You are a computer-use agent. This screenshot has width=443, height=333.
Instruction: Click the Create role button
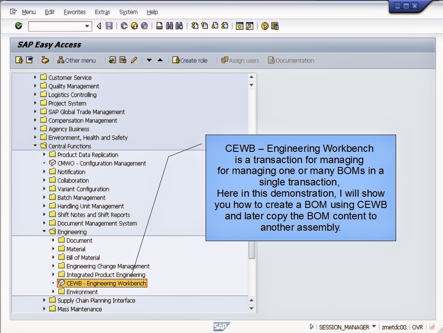pyautogui.click(x=191, y=60)
